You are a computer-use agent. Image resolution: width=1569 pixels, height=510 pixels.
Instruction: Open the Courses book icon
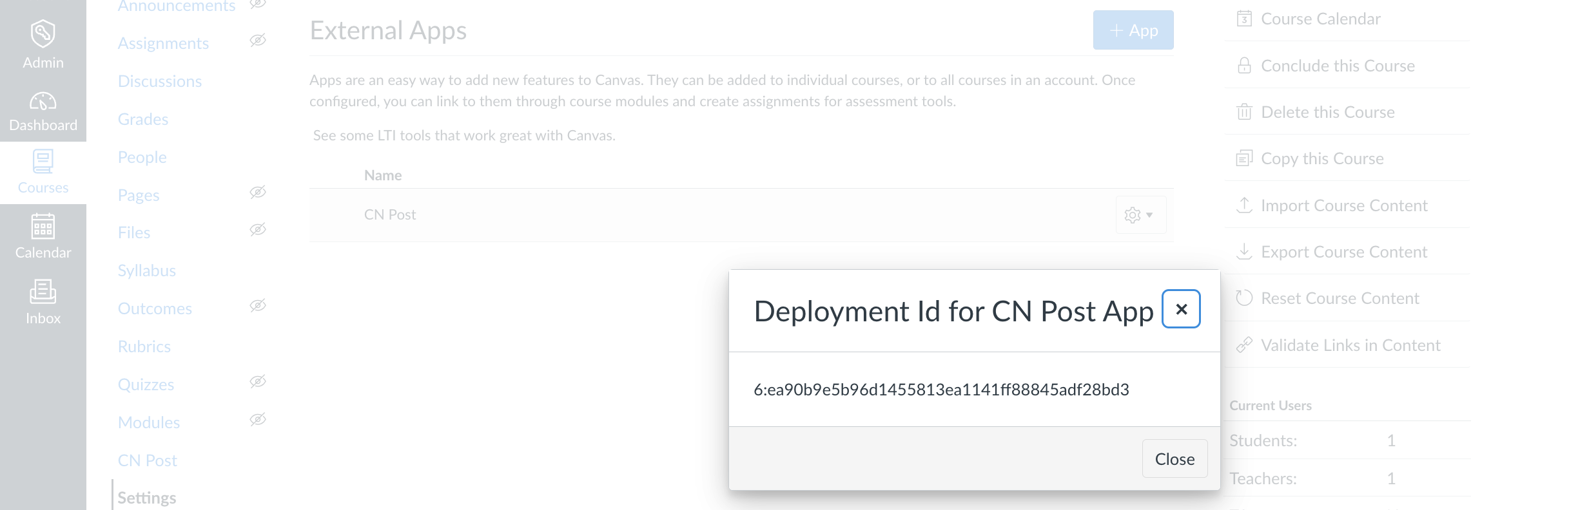click(x=43, y=162)
